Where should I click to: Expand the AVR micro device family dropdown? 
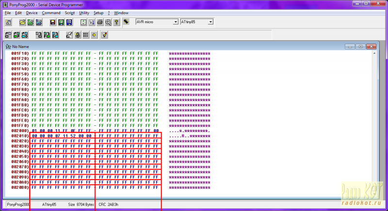point(175,22)
